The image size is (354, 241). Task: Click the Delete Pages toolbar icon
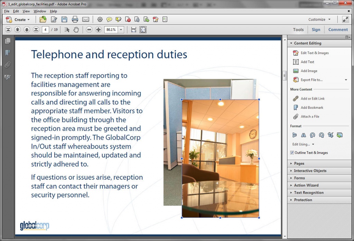[x=128, y=20]
